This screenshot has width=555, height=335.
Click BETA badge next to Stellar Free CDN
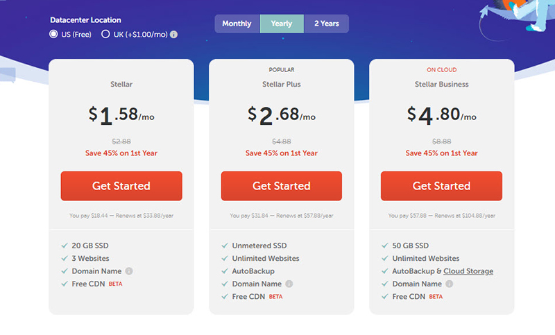click(115, 284)
